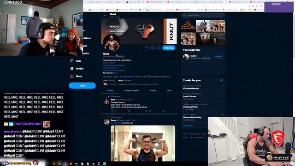Open the discord.gg/knut link in bio
Viewport: 295px width, 166px height.
(x=110, y=68)
